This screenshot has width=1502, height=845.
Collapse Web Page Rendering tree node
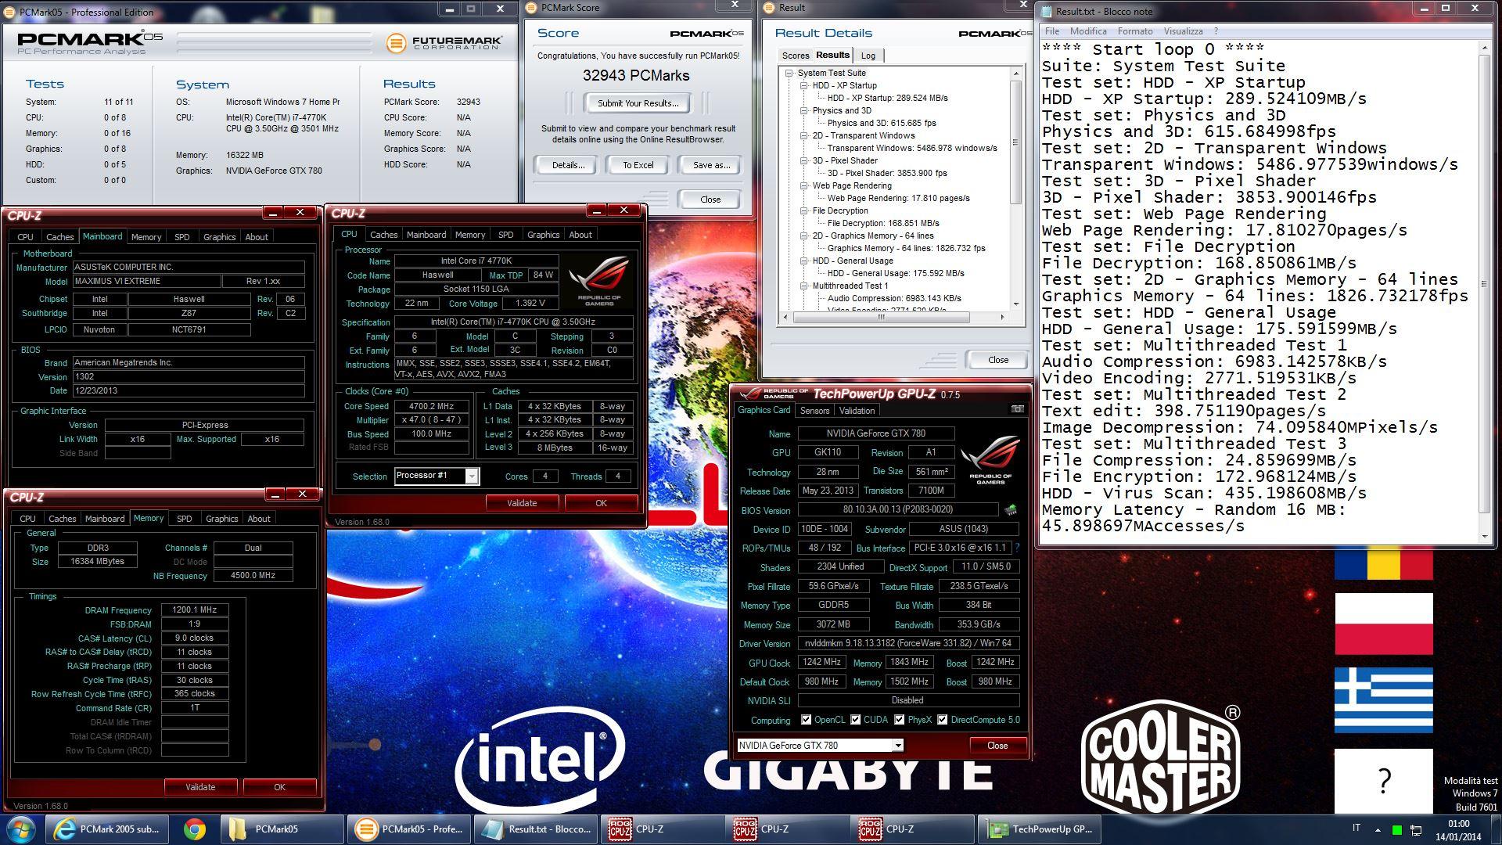803,185
